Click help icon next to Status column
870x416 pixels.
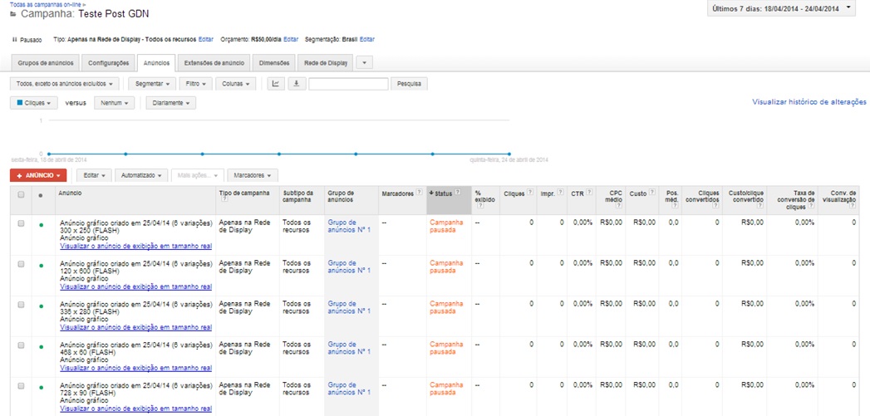458,193
